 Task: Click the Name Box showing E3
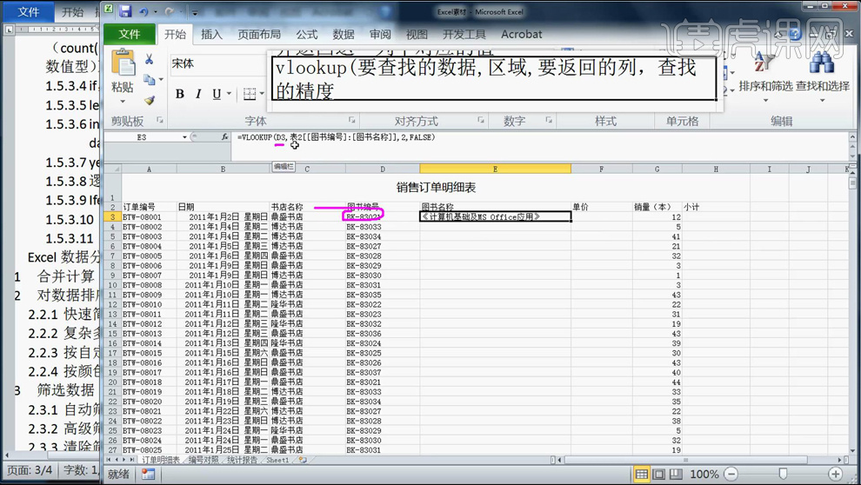[x=142, y=137]
